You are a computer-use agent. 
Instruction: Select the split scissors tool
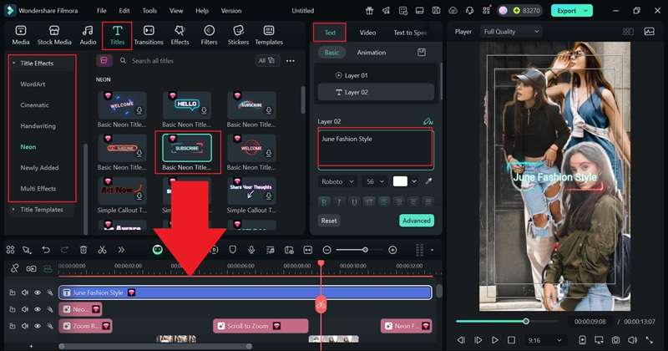102,250
